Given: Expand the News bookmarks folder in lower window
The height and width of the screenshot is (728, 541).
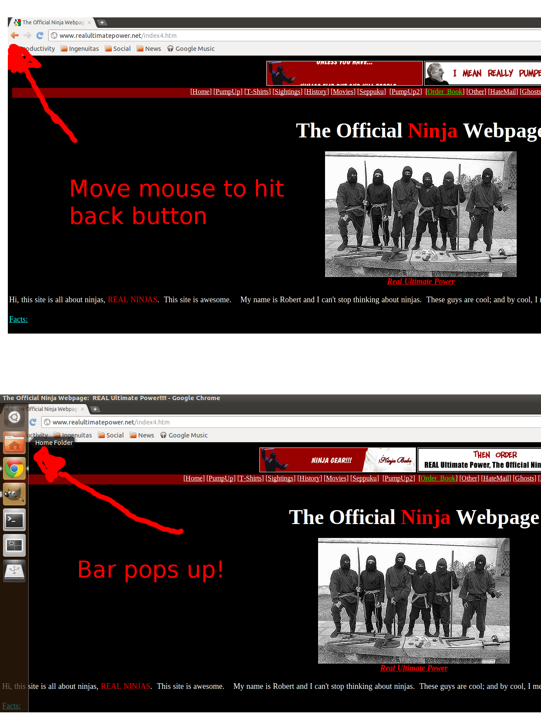Looking at the screenshot, I should [x=142, y=435].
